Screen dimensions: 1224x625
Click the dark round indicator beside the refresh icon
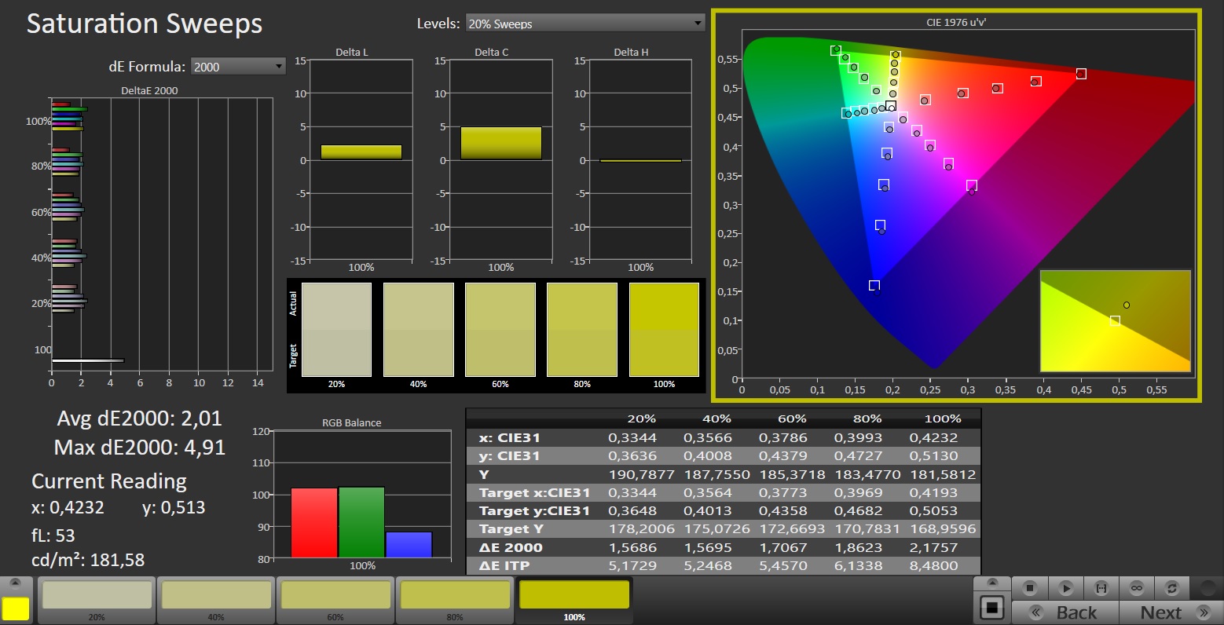pos(1206,588)
